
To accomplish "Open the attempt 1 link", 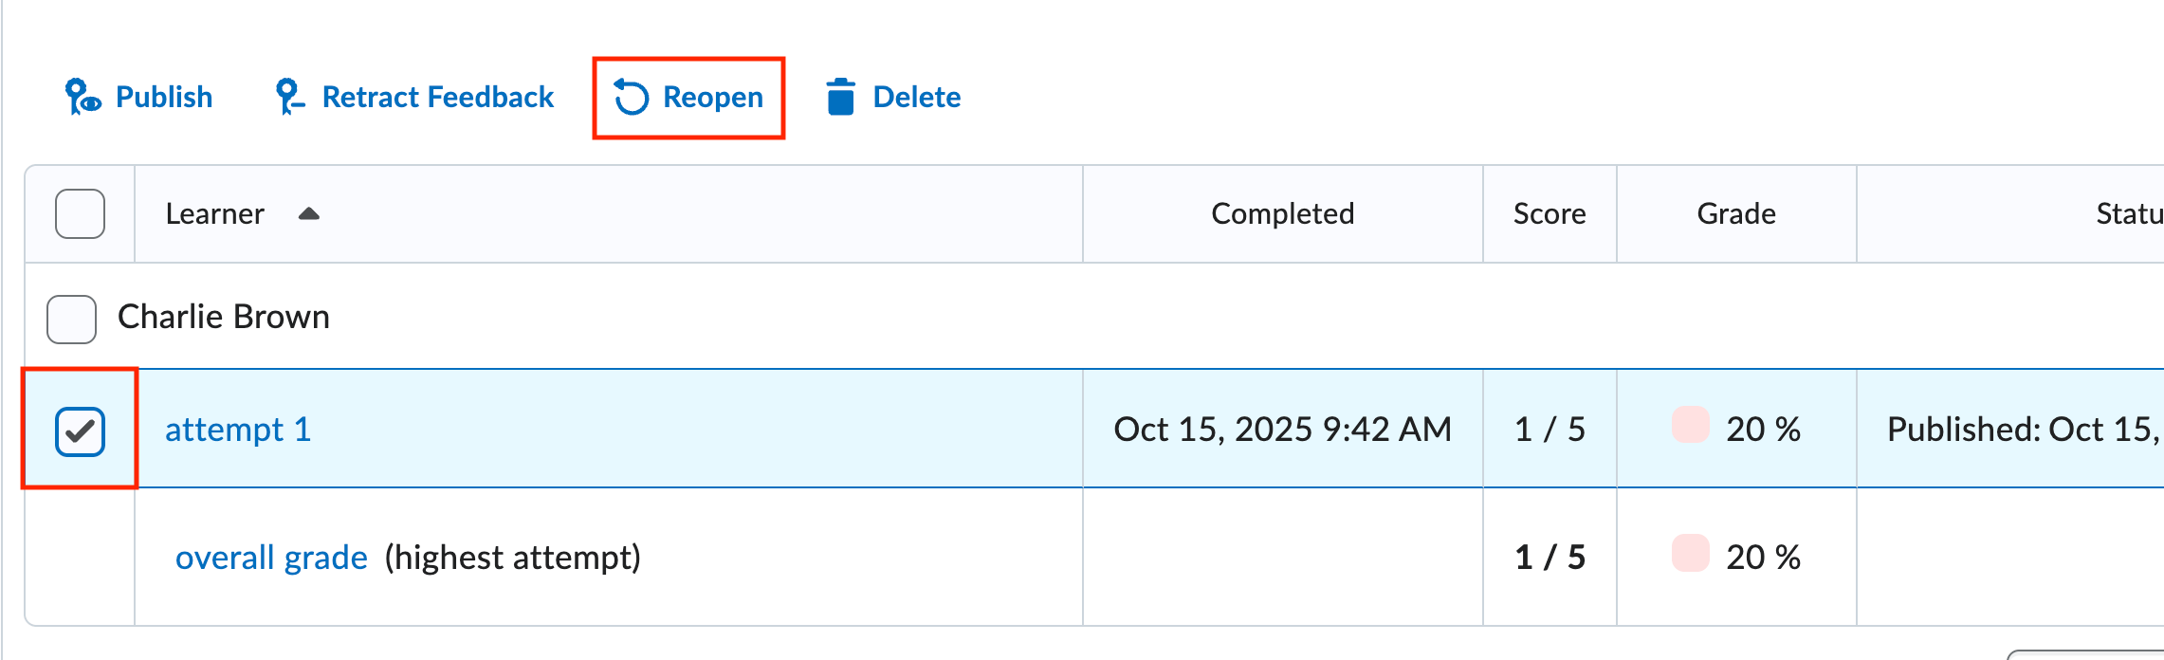I will [238, 429].
